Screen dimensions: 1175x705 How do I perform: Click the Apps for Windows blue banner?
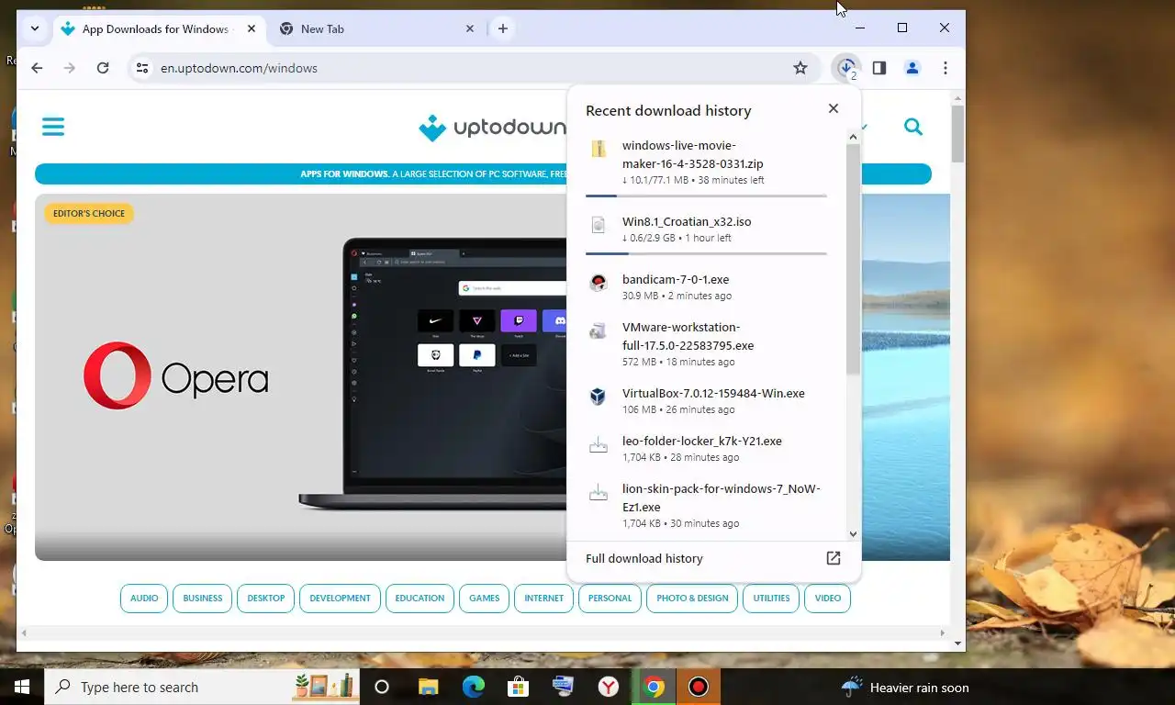(x=483, y=173)
